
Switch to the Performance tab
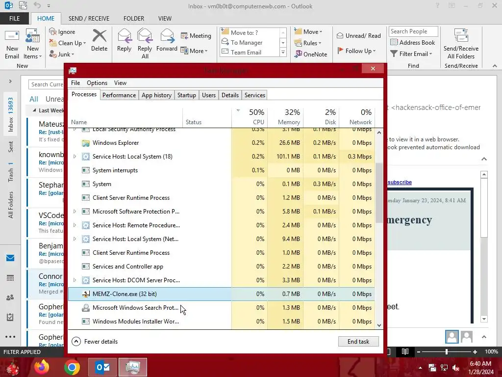(x=119, y=95)
